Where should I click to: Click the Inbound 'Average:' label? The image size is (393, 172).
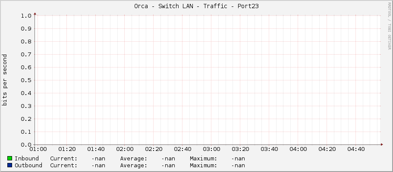134,159
